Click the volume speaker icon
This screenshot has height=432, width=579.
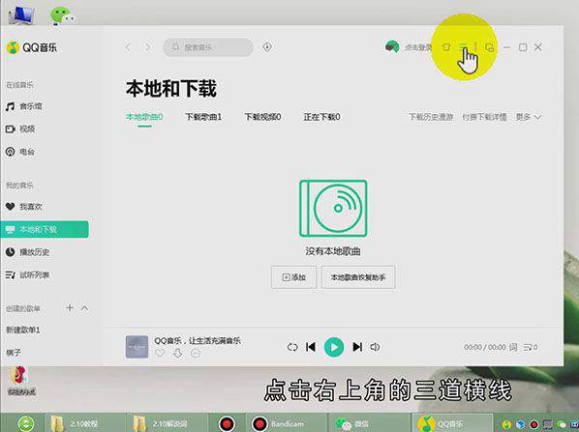(x=375, y=347)
